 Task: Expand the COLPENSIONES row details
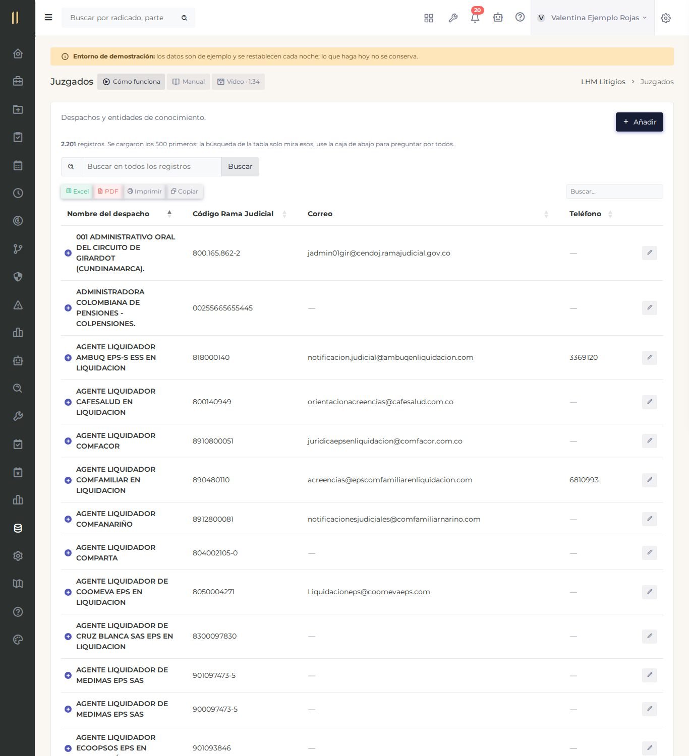pos(68,308)
